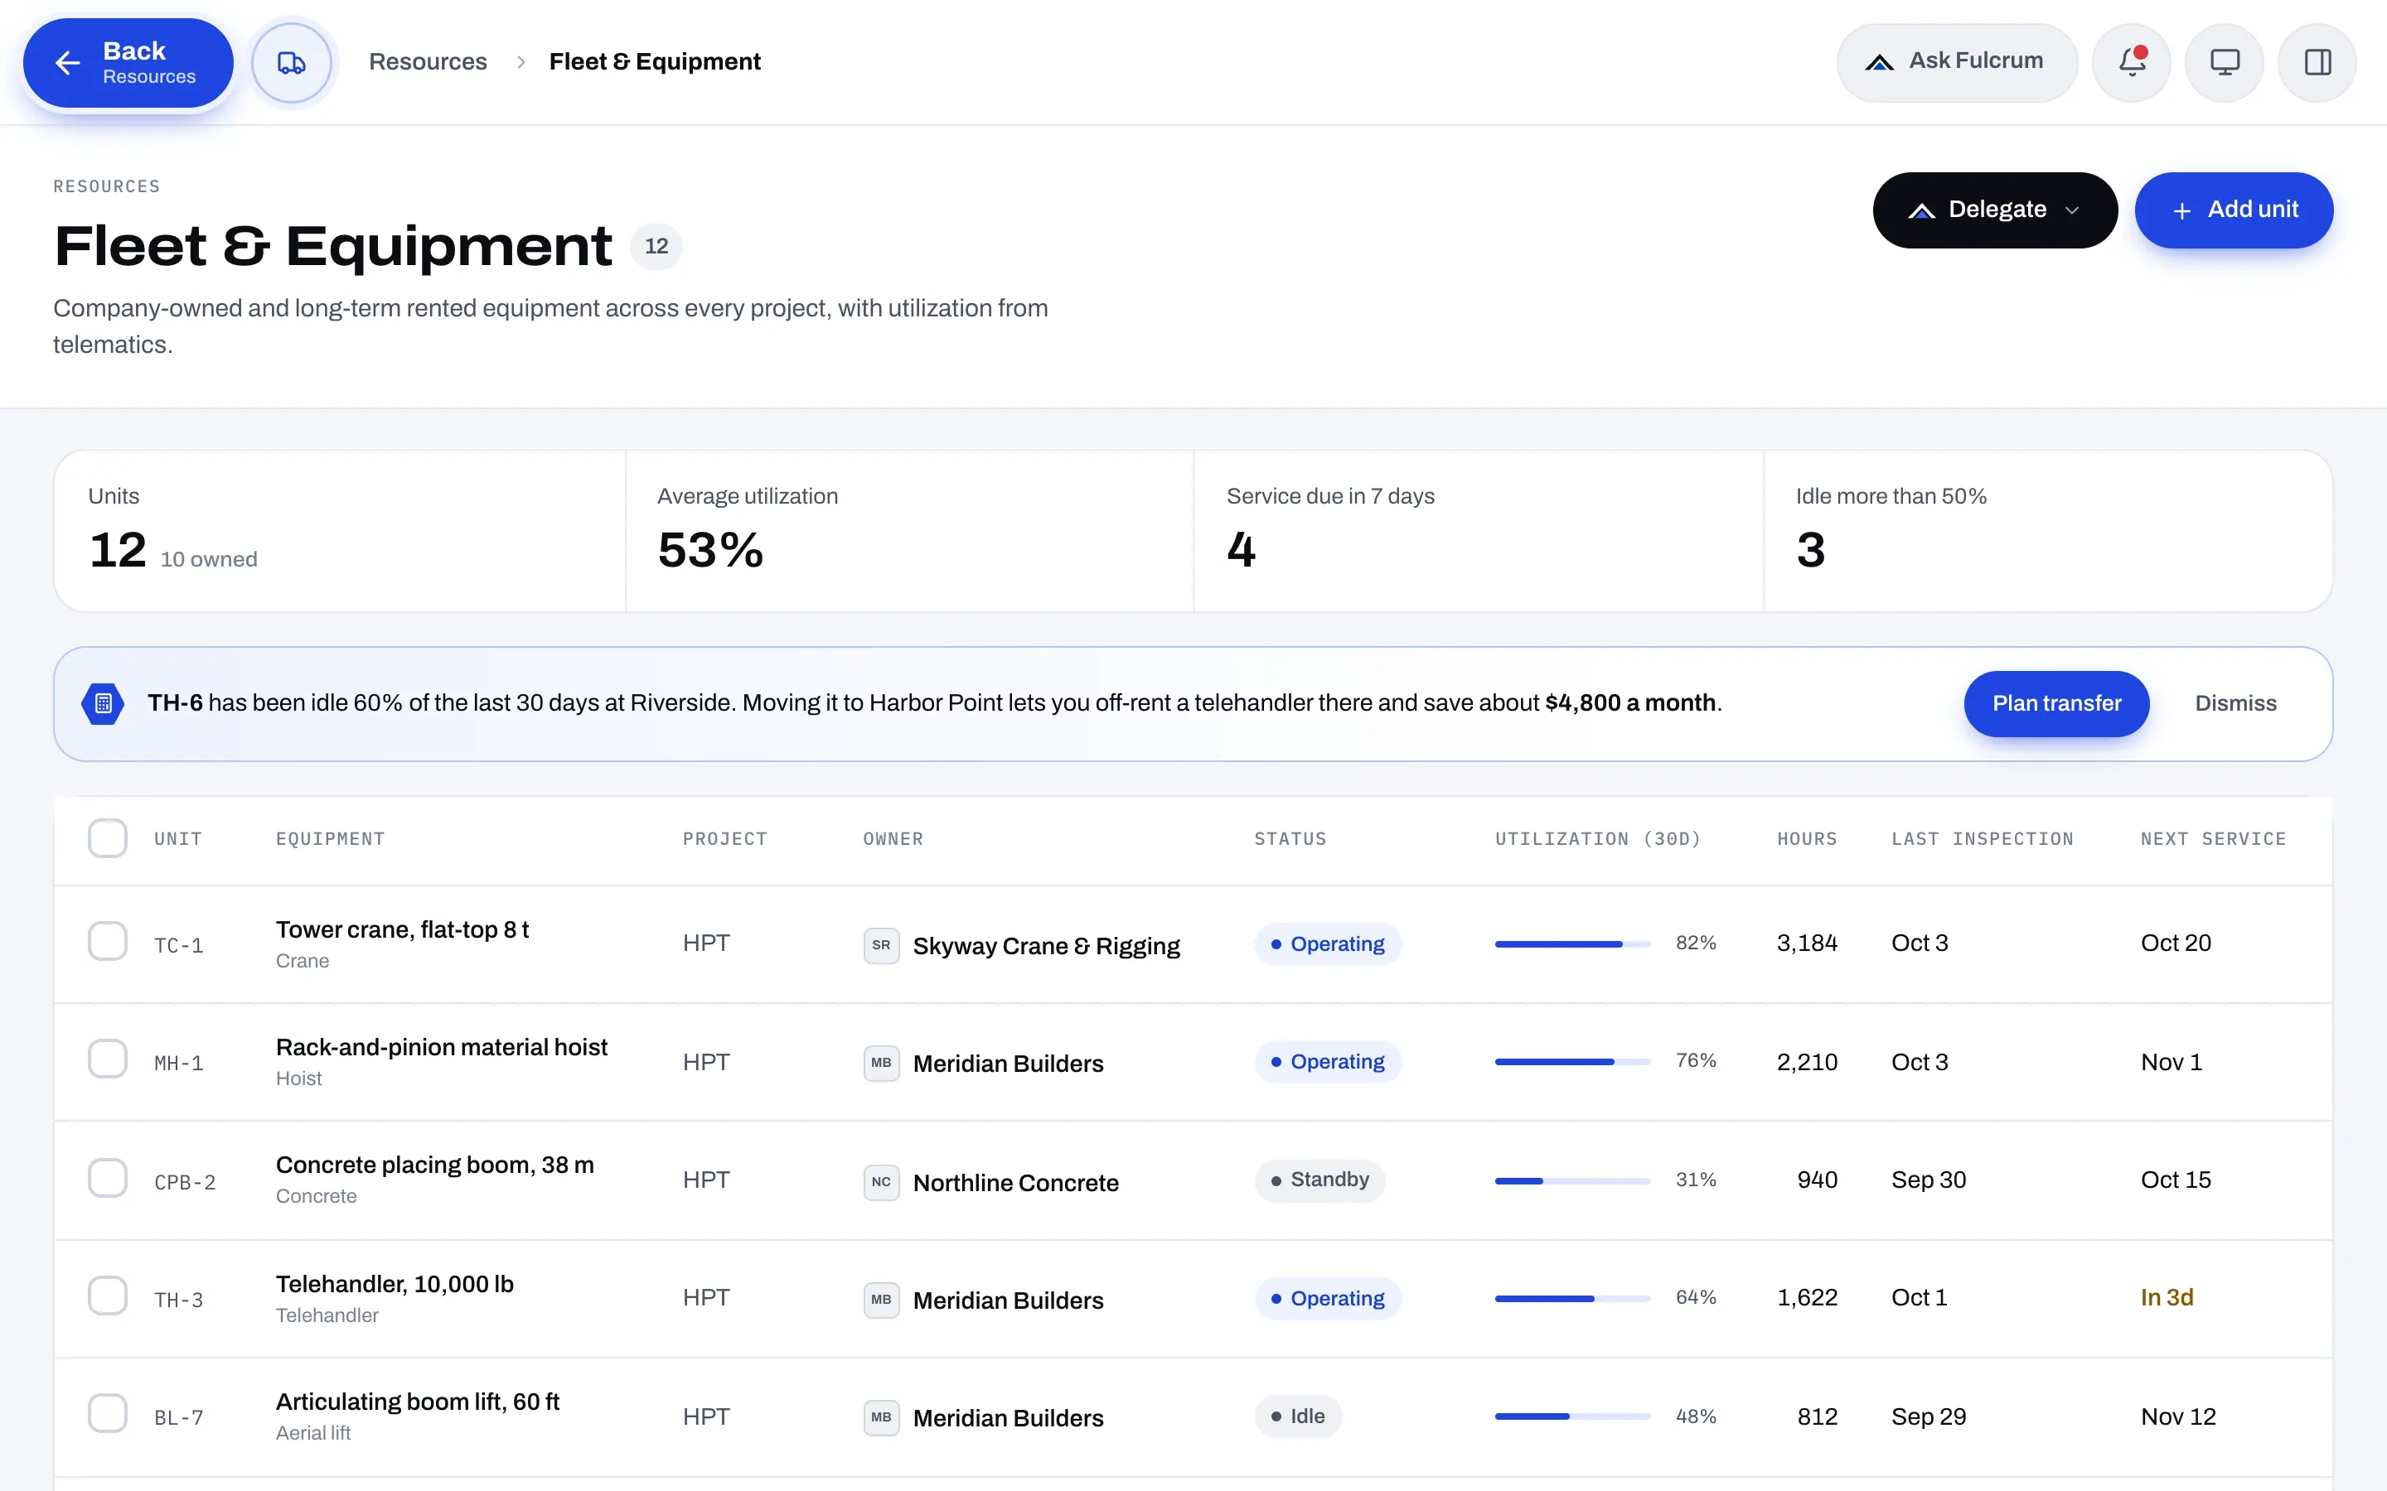Sort by Owner column header
This screenshot has height=1491, width=2387.
point(893,839)
